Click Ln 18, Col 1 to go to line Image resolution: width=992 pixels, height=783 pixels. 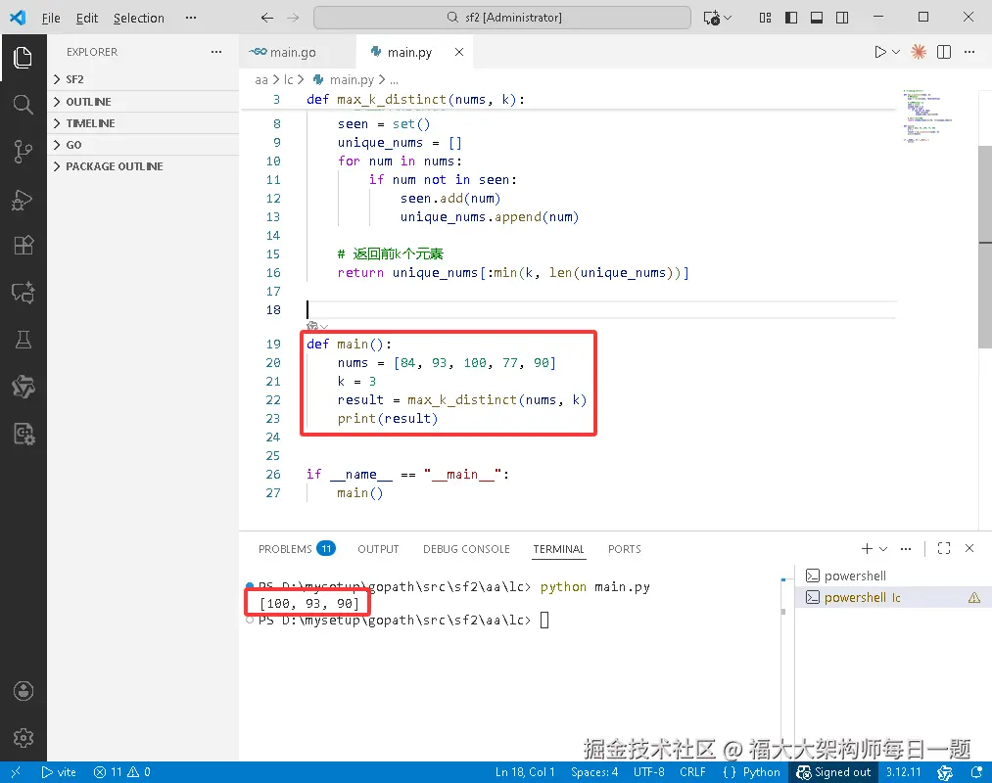525,772
